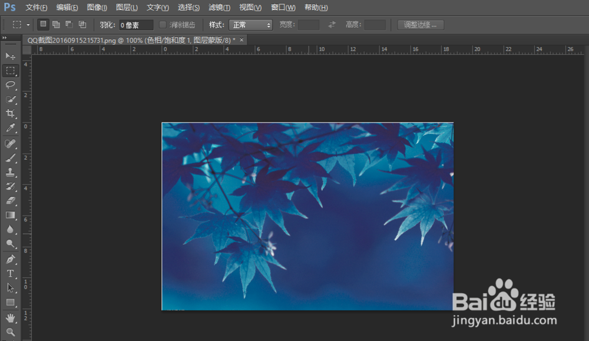Select the QQ截图20160915215731.png document tab

point(131,40)
